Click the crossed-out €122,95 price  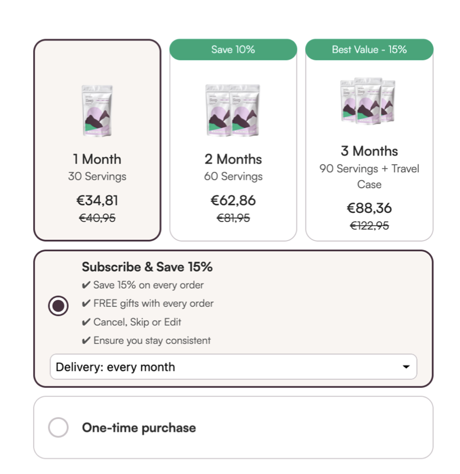[x=369, y=226]
